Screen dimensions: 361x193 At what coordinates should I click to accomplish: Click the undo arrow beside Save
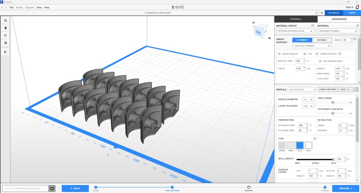coord(351,89)
